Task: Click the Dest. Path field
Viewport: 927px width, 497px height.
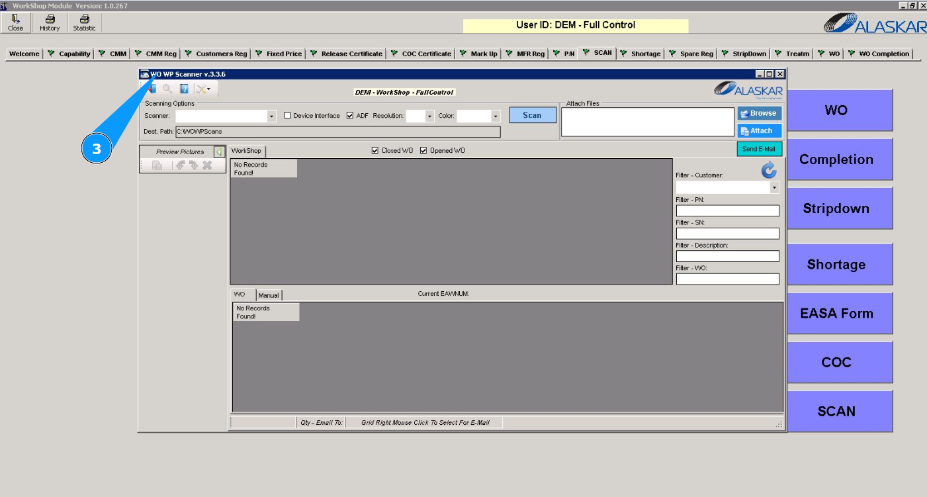Action: pyautogui.click(x=338, y=132)
